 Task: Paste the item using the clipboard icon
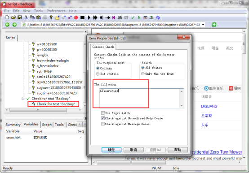(x=39, y=17)
